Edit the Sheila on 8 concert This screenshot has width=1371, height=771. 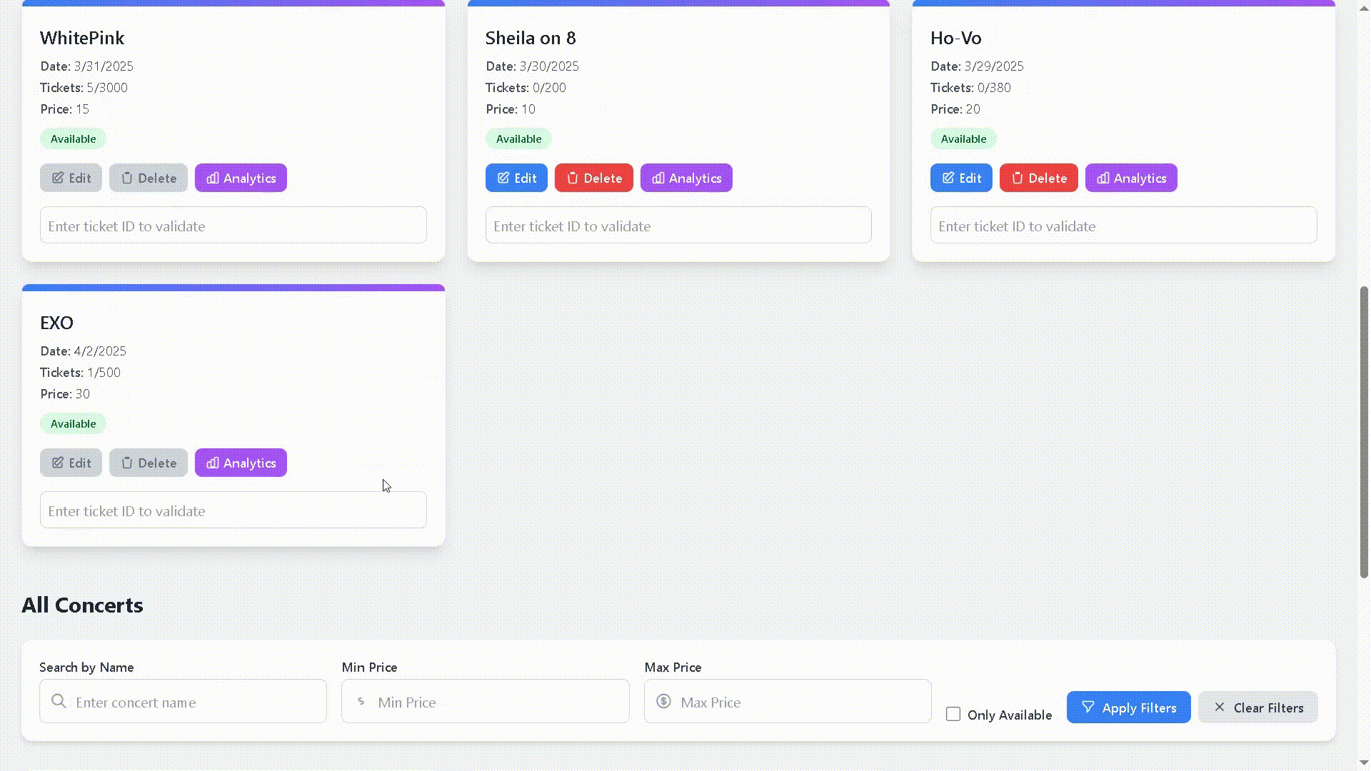coord(516,178)
